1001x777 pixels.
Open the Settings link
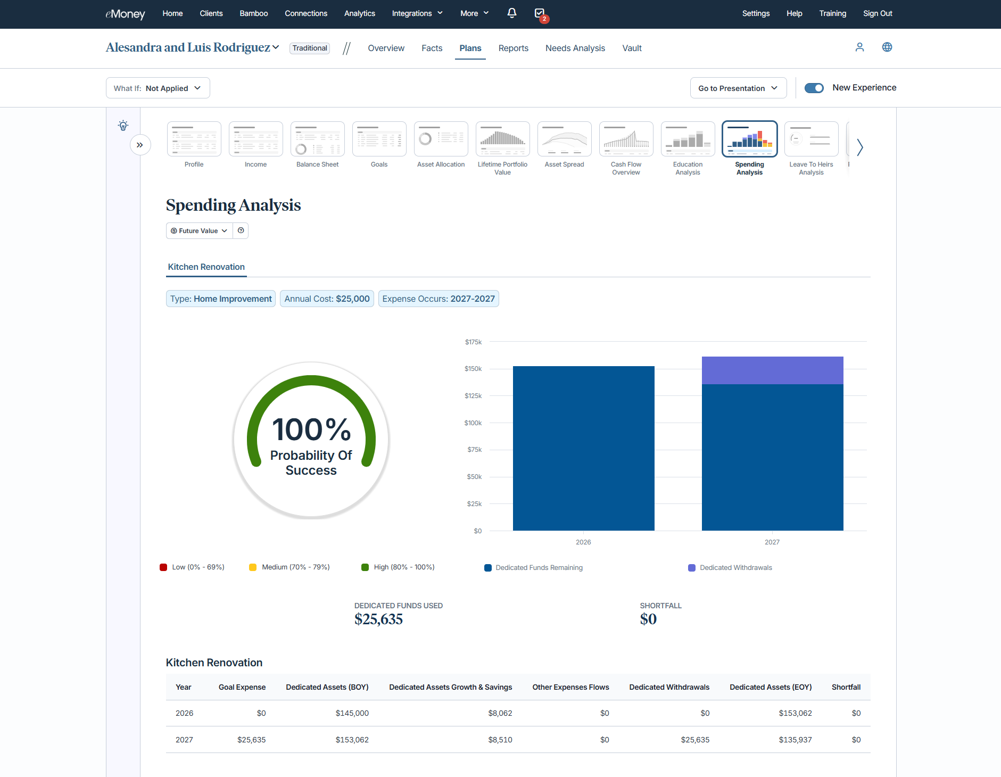(x=755, y=13)
